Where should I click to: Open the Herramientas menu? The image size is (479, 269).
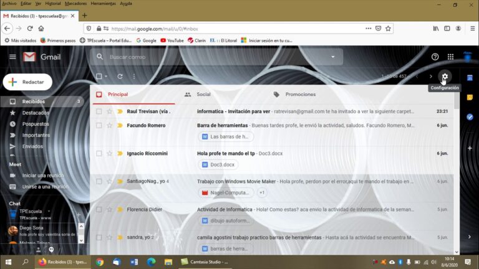pyautogui.click(x=104, y=3)
